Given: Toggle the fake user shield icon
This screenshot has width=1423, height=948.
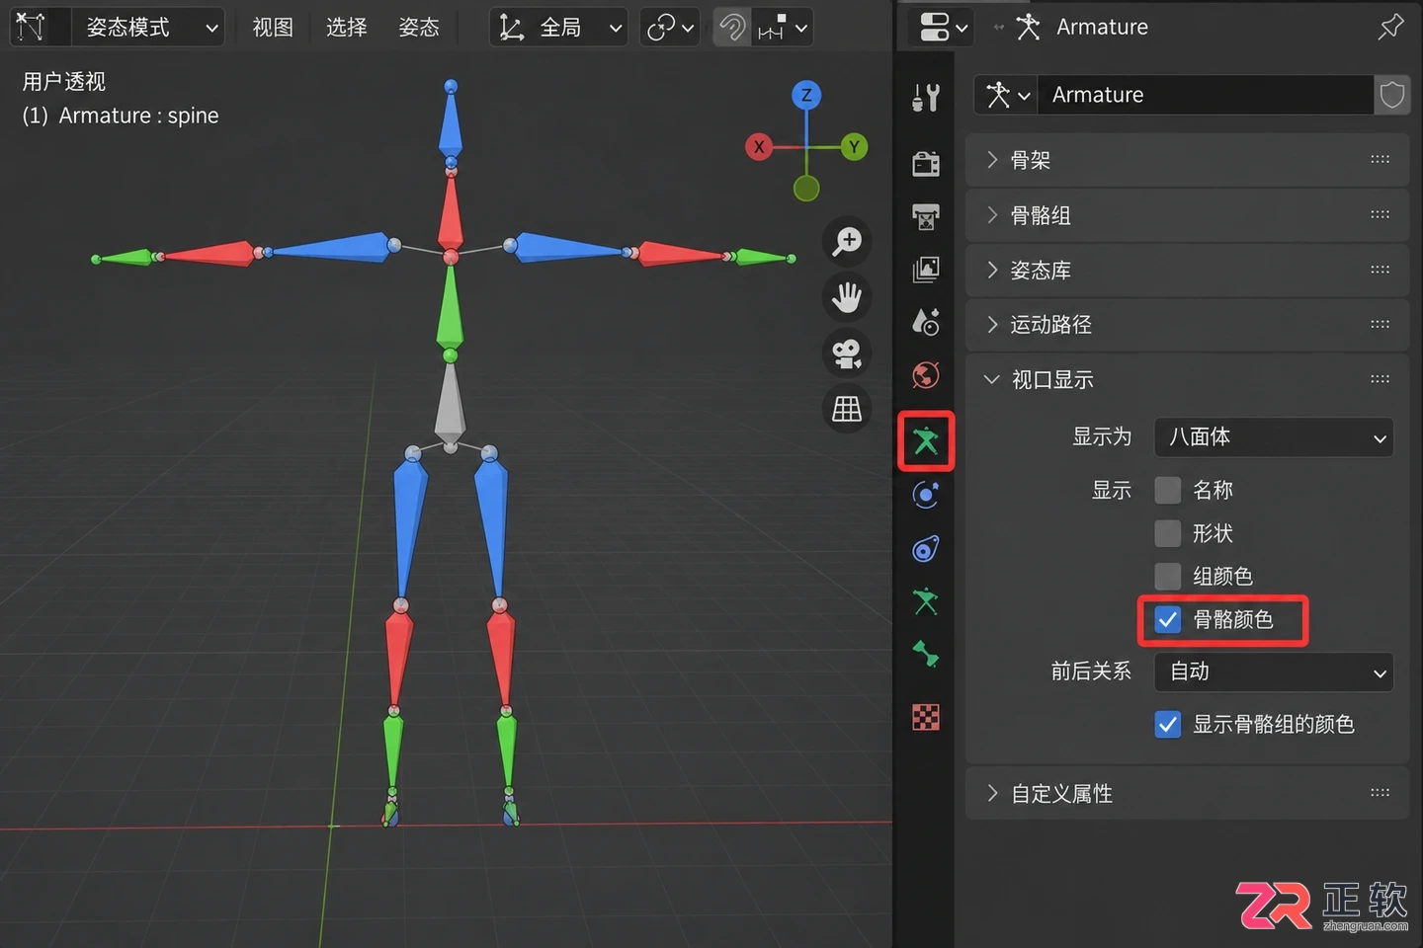Looking at the screenshot, I should click(1392, 95).
